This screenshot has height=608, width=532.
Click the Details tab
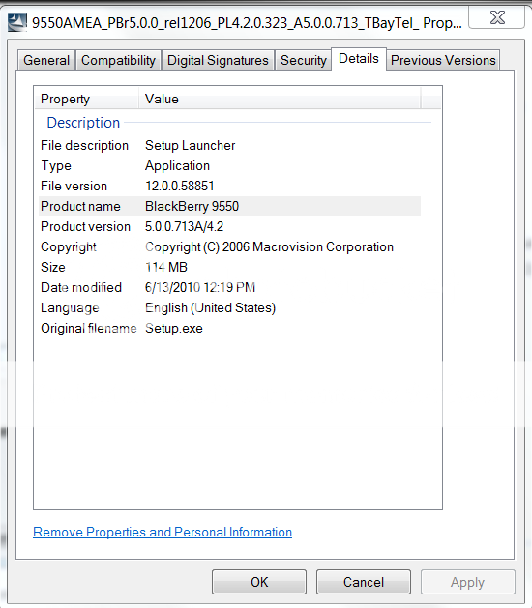359,59
